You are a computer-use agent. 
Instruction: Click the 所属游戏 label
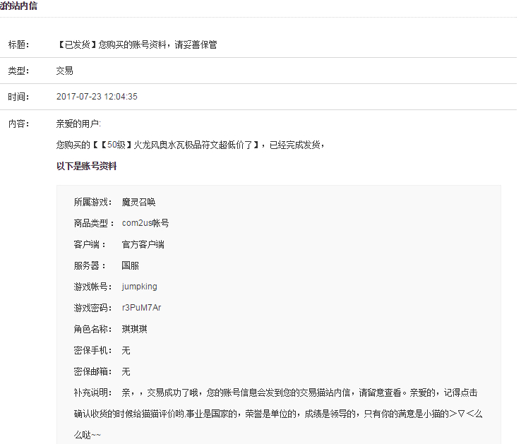point(93,202)
